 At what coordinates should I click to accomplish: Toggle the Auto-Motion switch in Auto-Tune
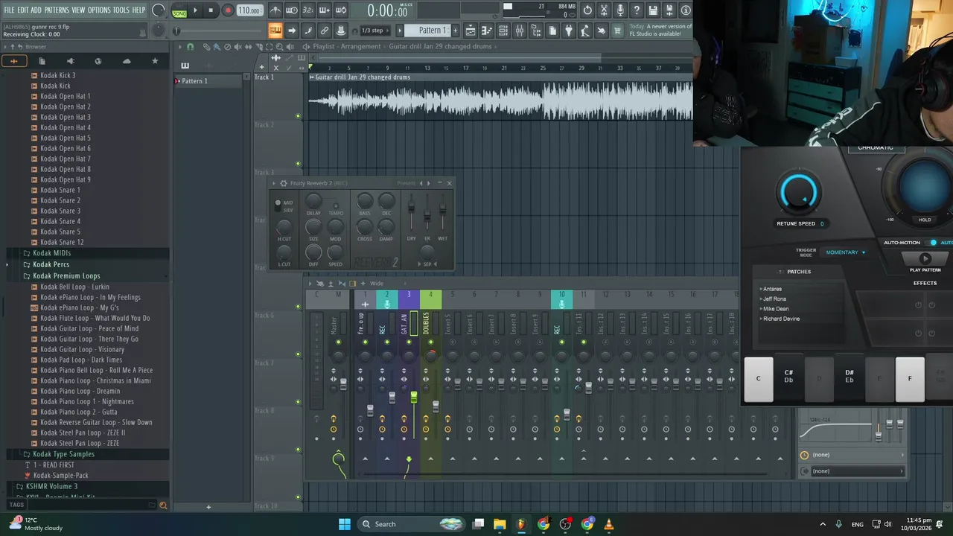click(933, 243)
